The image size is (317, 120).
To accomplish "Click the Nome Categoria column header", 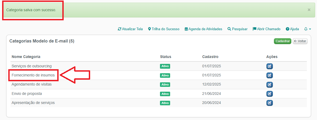I will (26, 57).
